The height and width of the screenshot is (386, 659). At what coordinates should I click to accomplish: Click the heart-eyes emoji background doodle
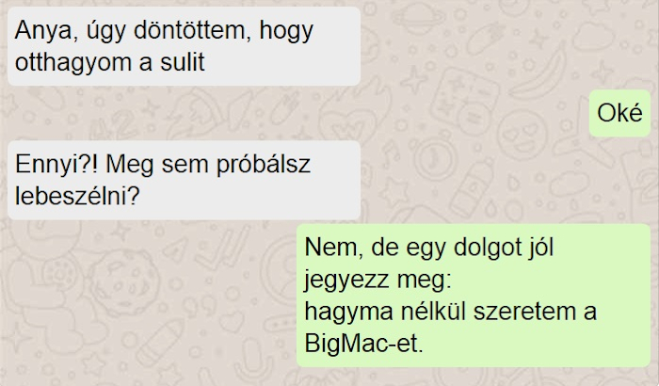[522, 136]
